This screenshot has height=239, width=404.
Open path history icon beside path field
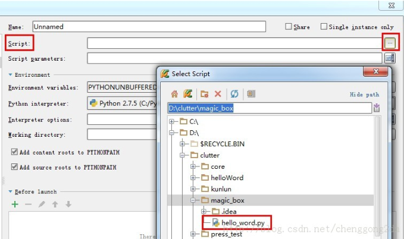coord(377,108)
